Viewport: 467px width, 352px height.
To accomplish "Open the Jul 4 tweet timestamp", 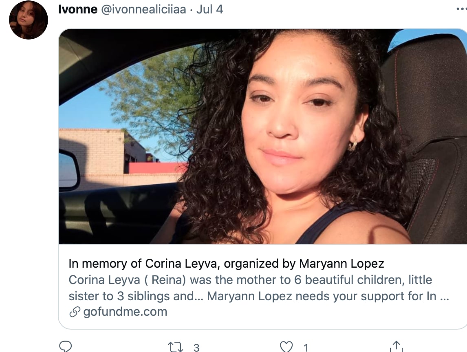I will (210, 9).
